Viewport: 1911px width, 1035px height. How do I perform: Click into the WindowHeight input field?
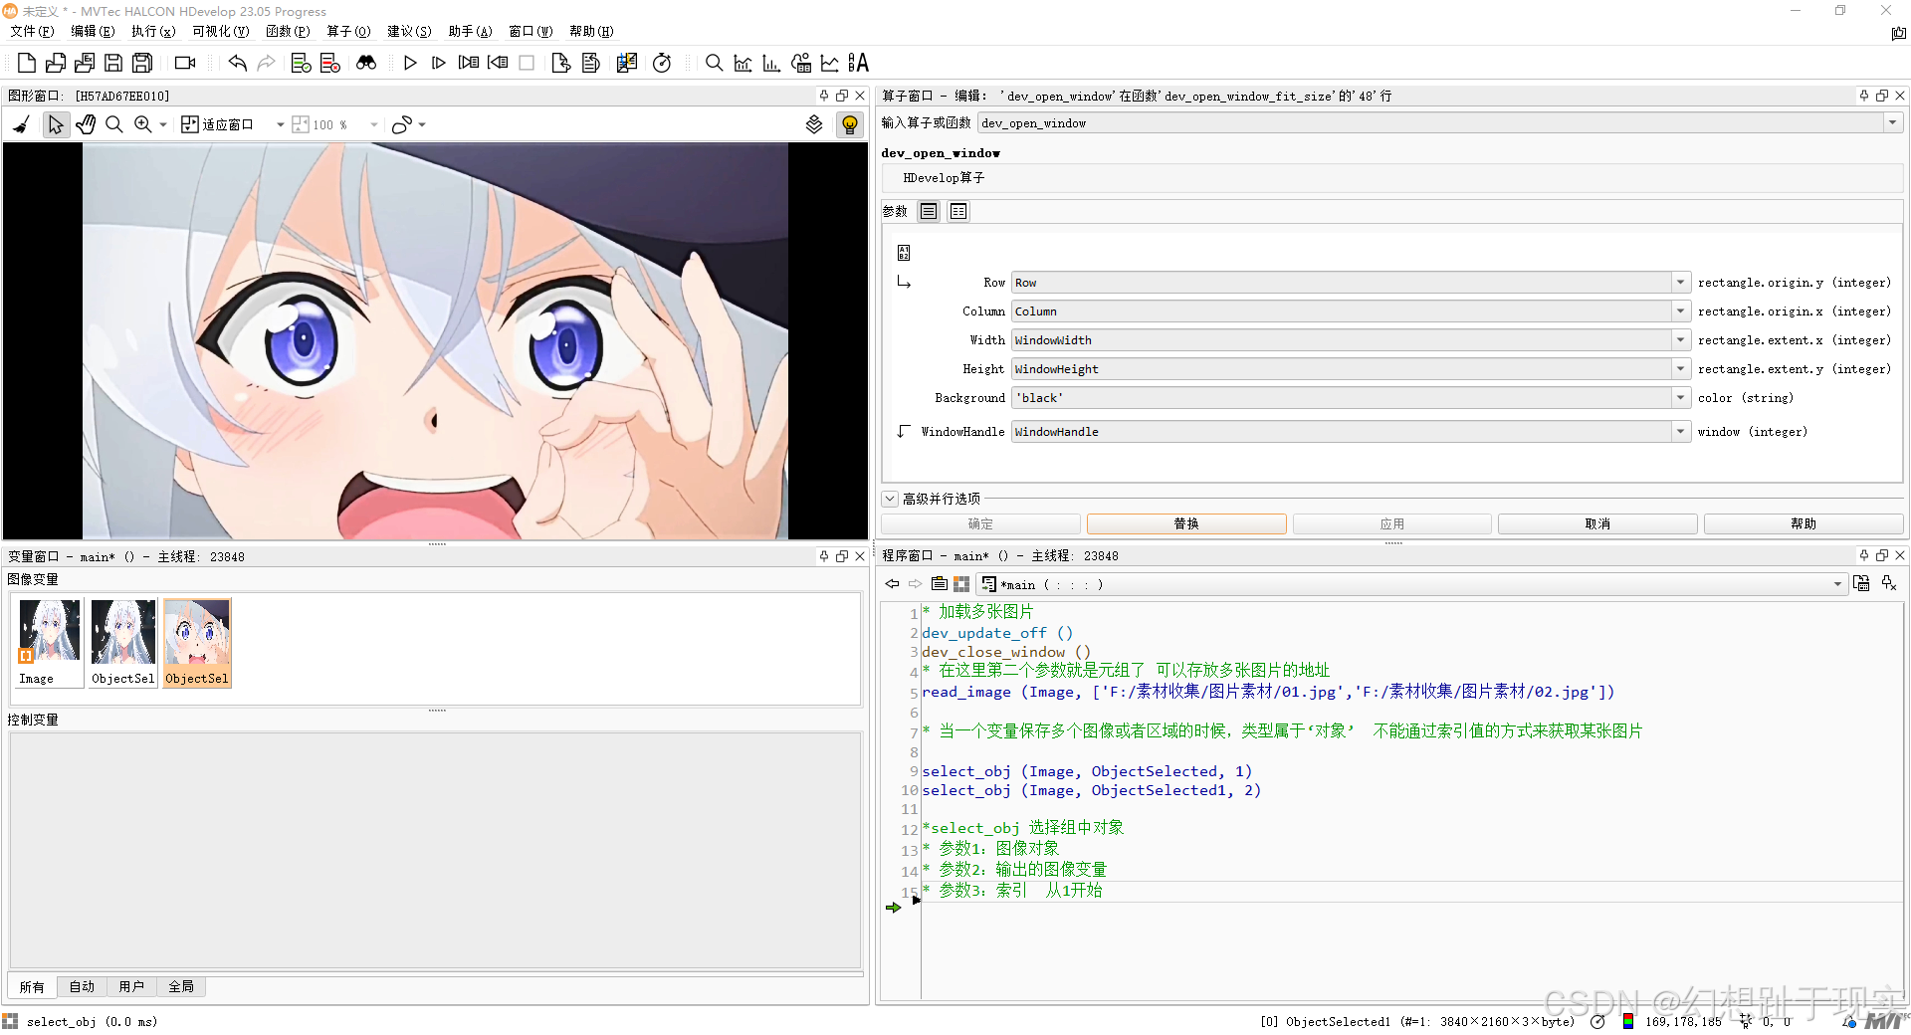[1342, 369]
